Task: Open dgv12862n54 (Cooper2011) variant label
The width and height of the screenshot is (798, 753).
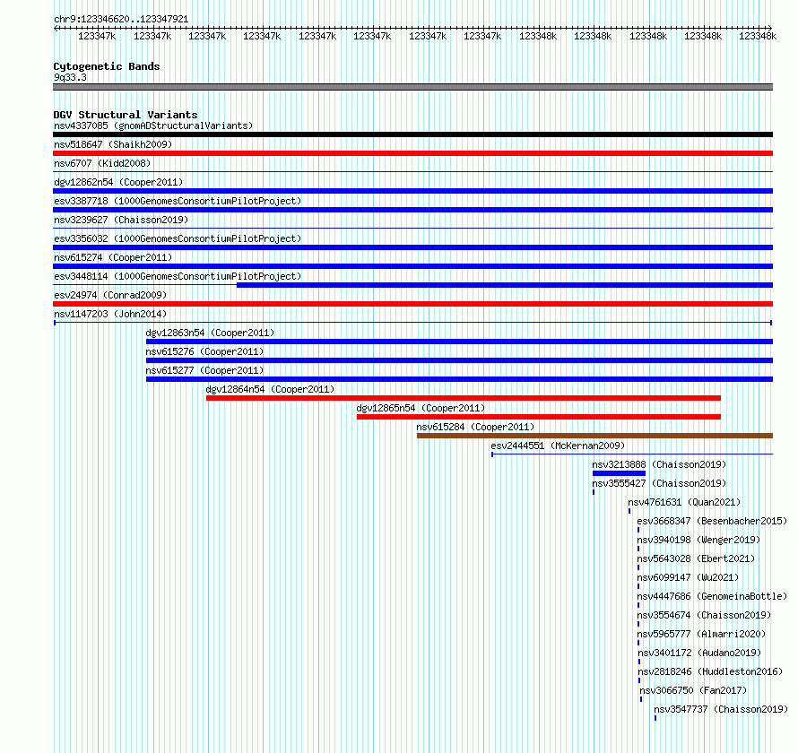Action: [118, 182]
